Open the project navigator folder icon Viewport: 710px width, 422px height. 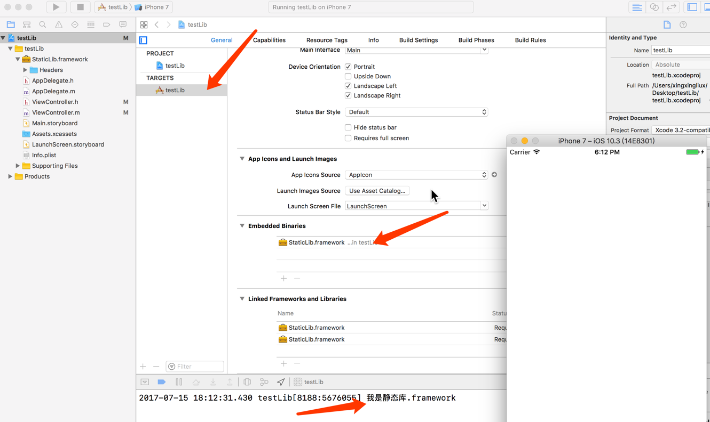11,25
